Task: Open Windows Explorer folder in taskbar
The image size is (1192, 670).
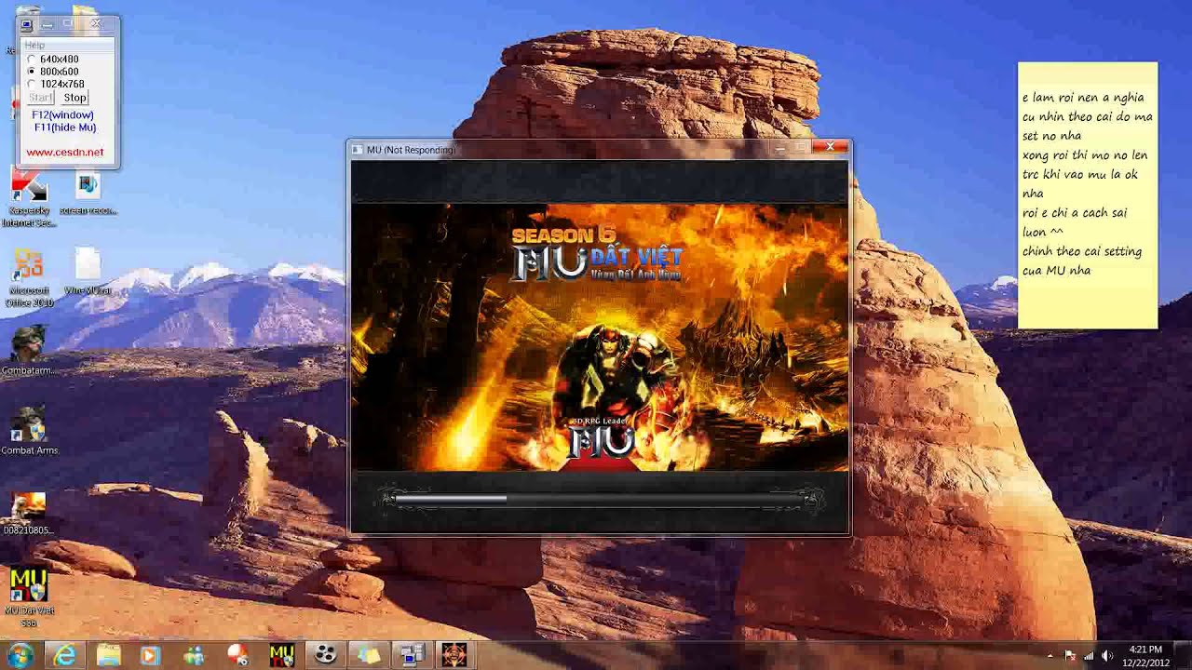Action: point(108,655)
